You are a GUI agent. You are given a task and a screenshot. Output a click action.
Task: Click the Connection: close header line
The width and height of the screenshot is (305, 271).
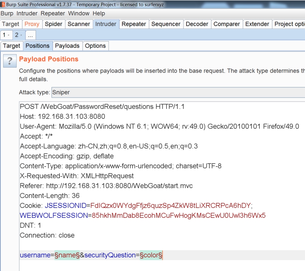47,235
